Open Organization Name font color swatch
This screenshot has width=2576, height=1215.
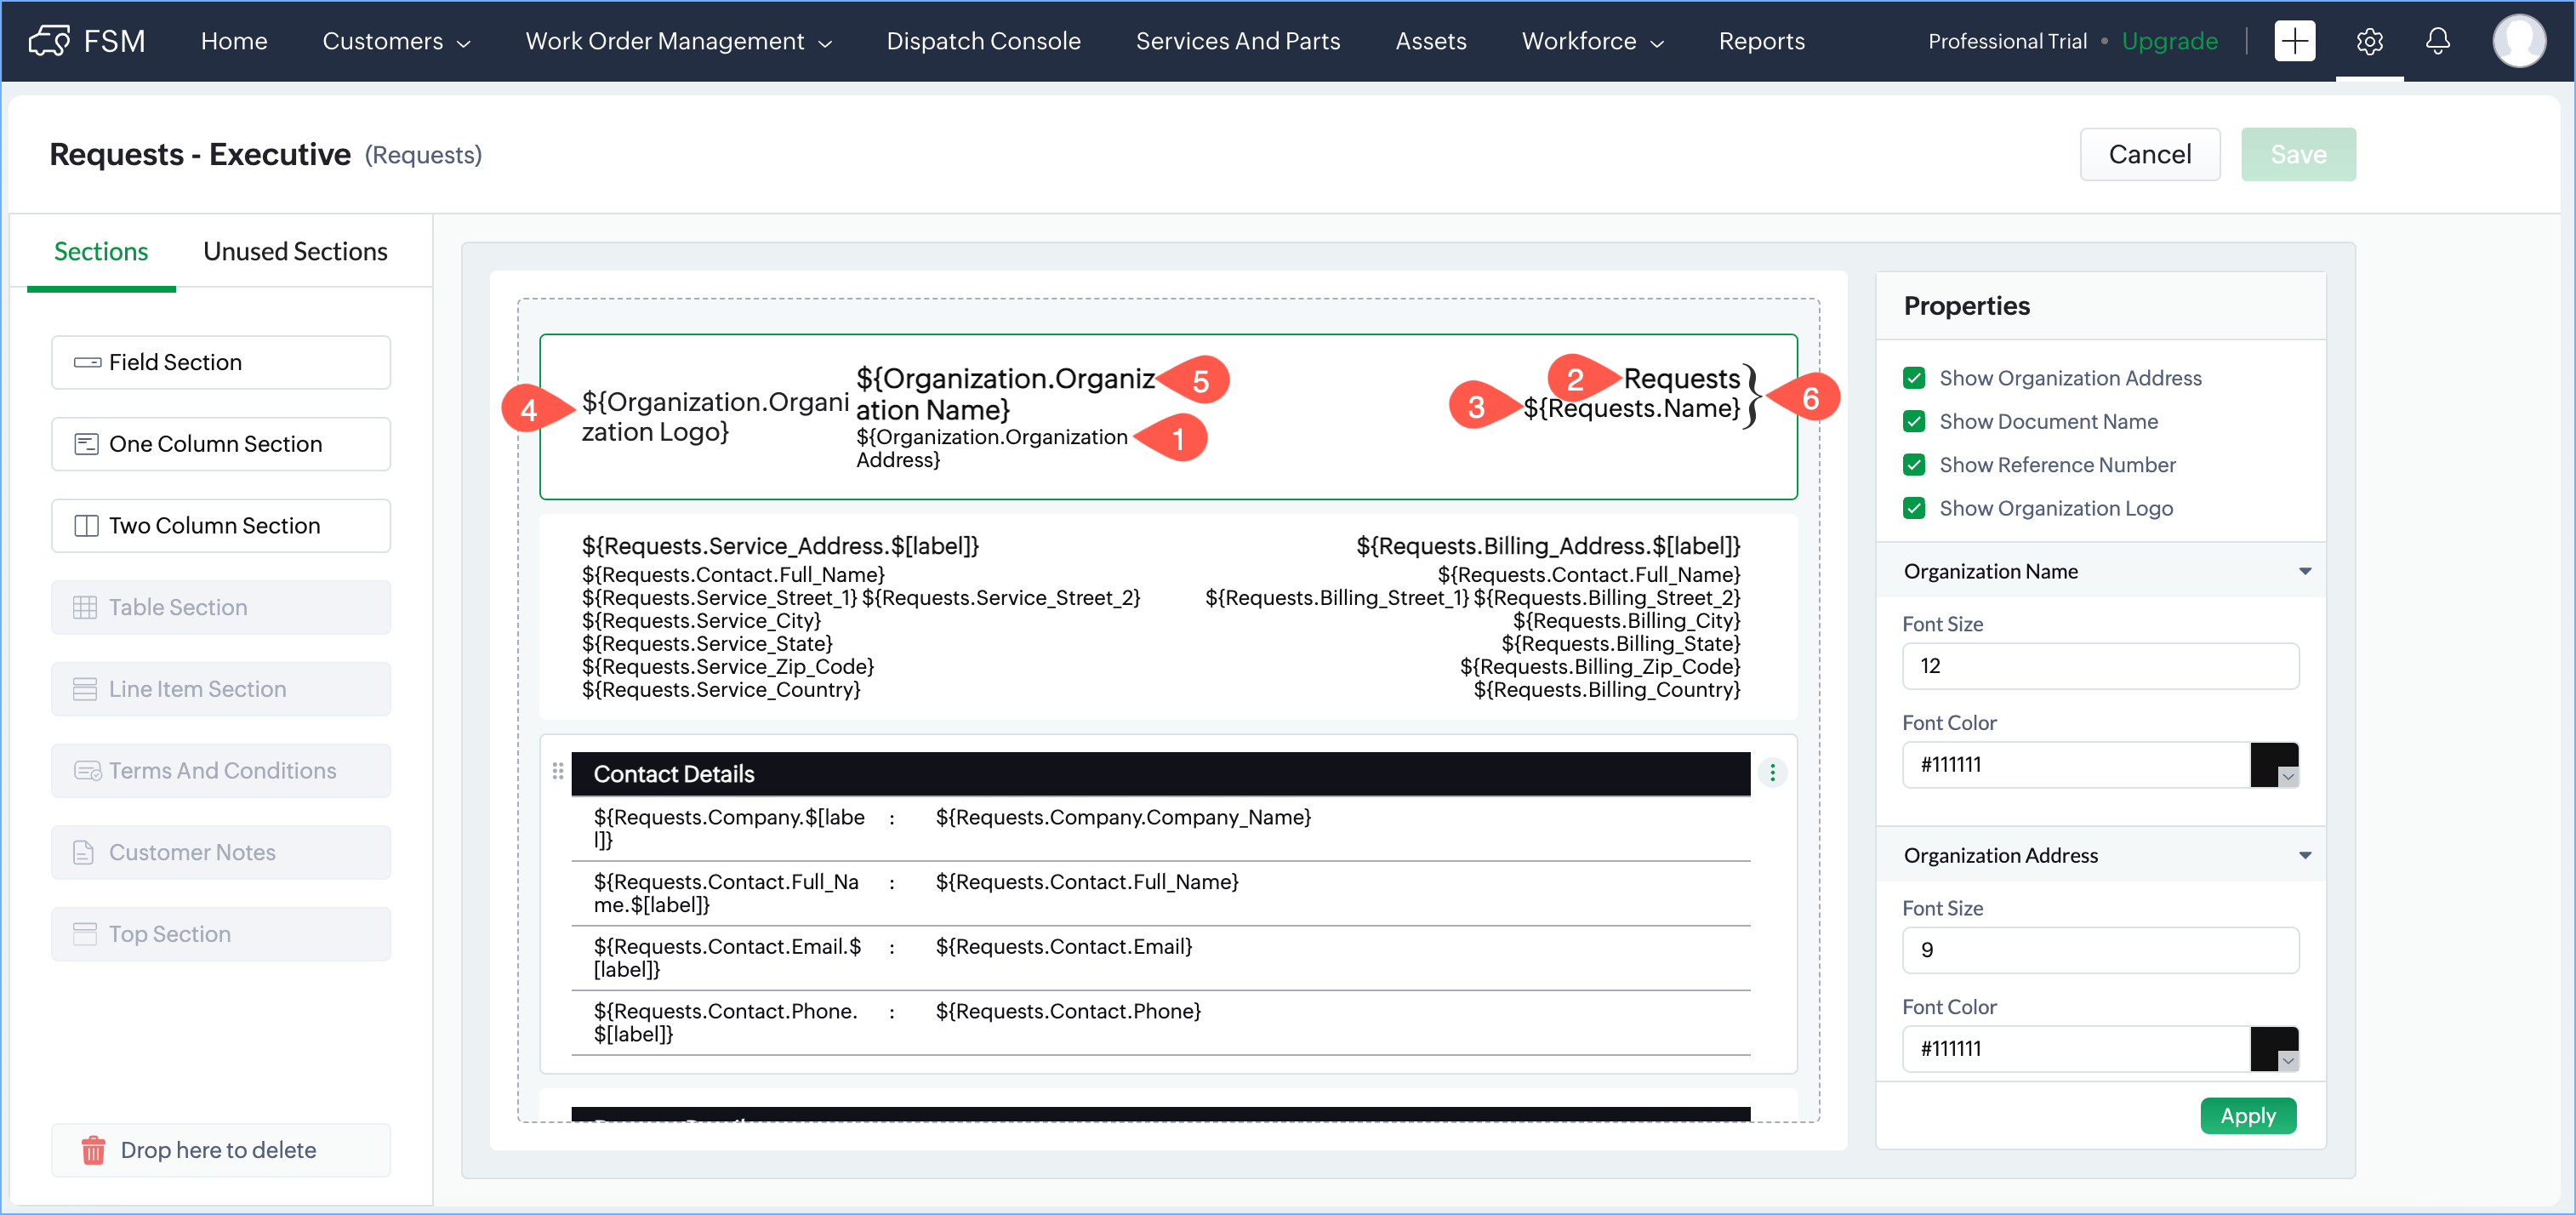click(2273, 765)
